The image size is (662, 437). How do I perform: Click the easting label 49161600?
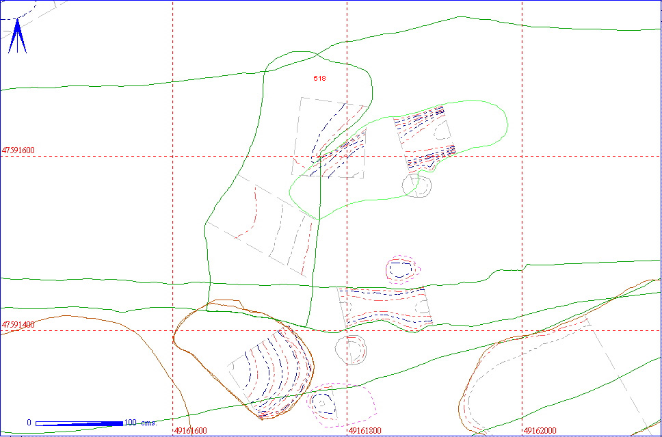click(x=190, y=431)
